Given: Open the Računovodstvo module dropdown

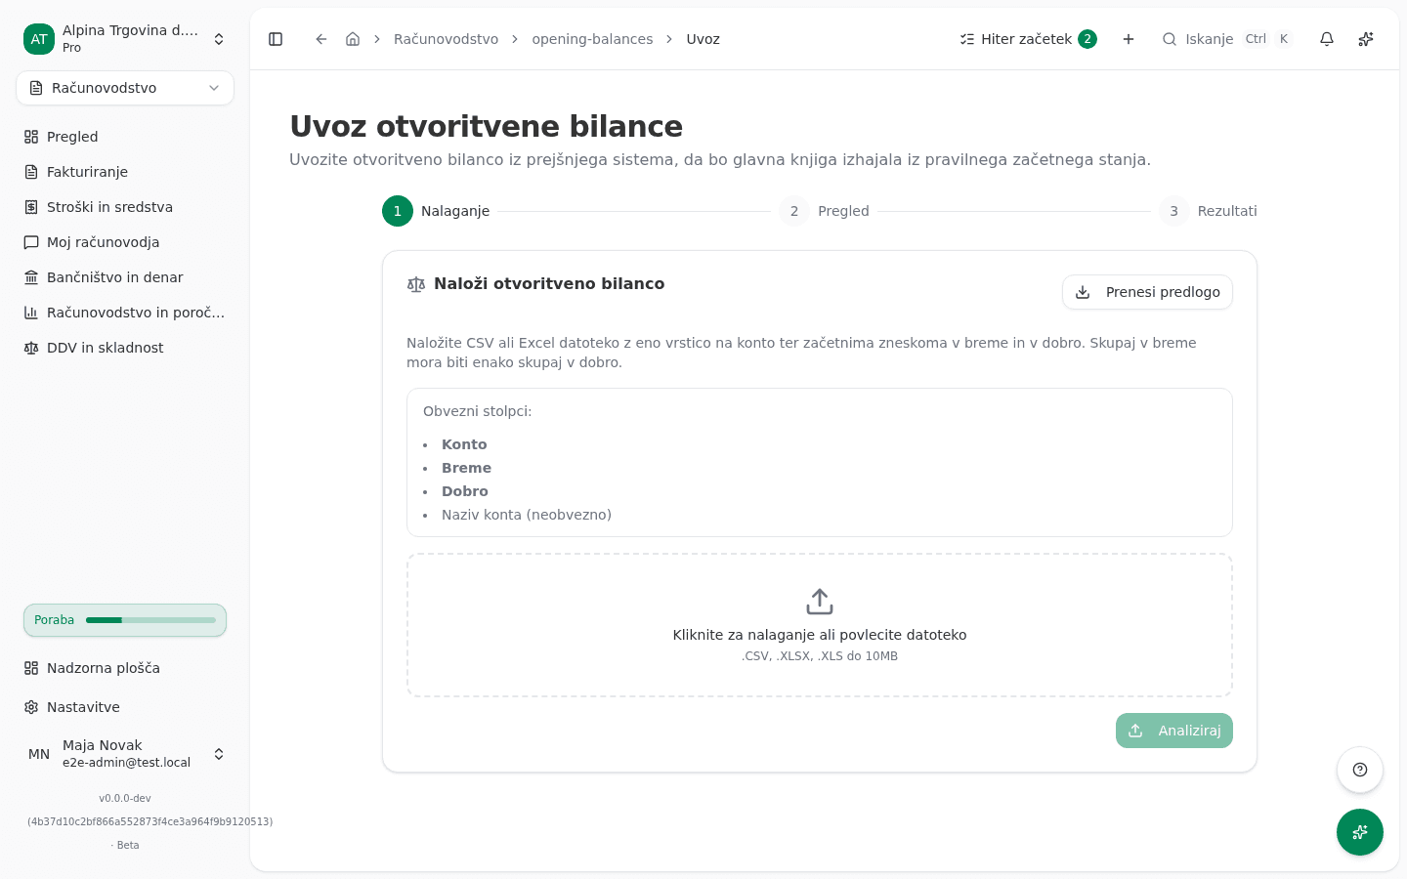Looking at the screenshot, I should point(125,88).
